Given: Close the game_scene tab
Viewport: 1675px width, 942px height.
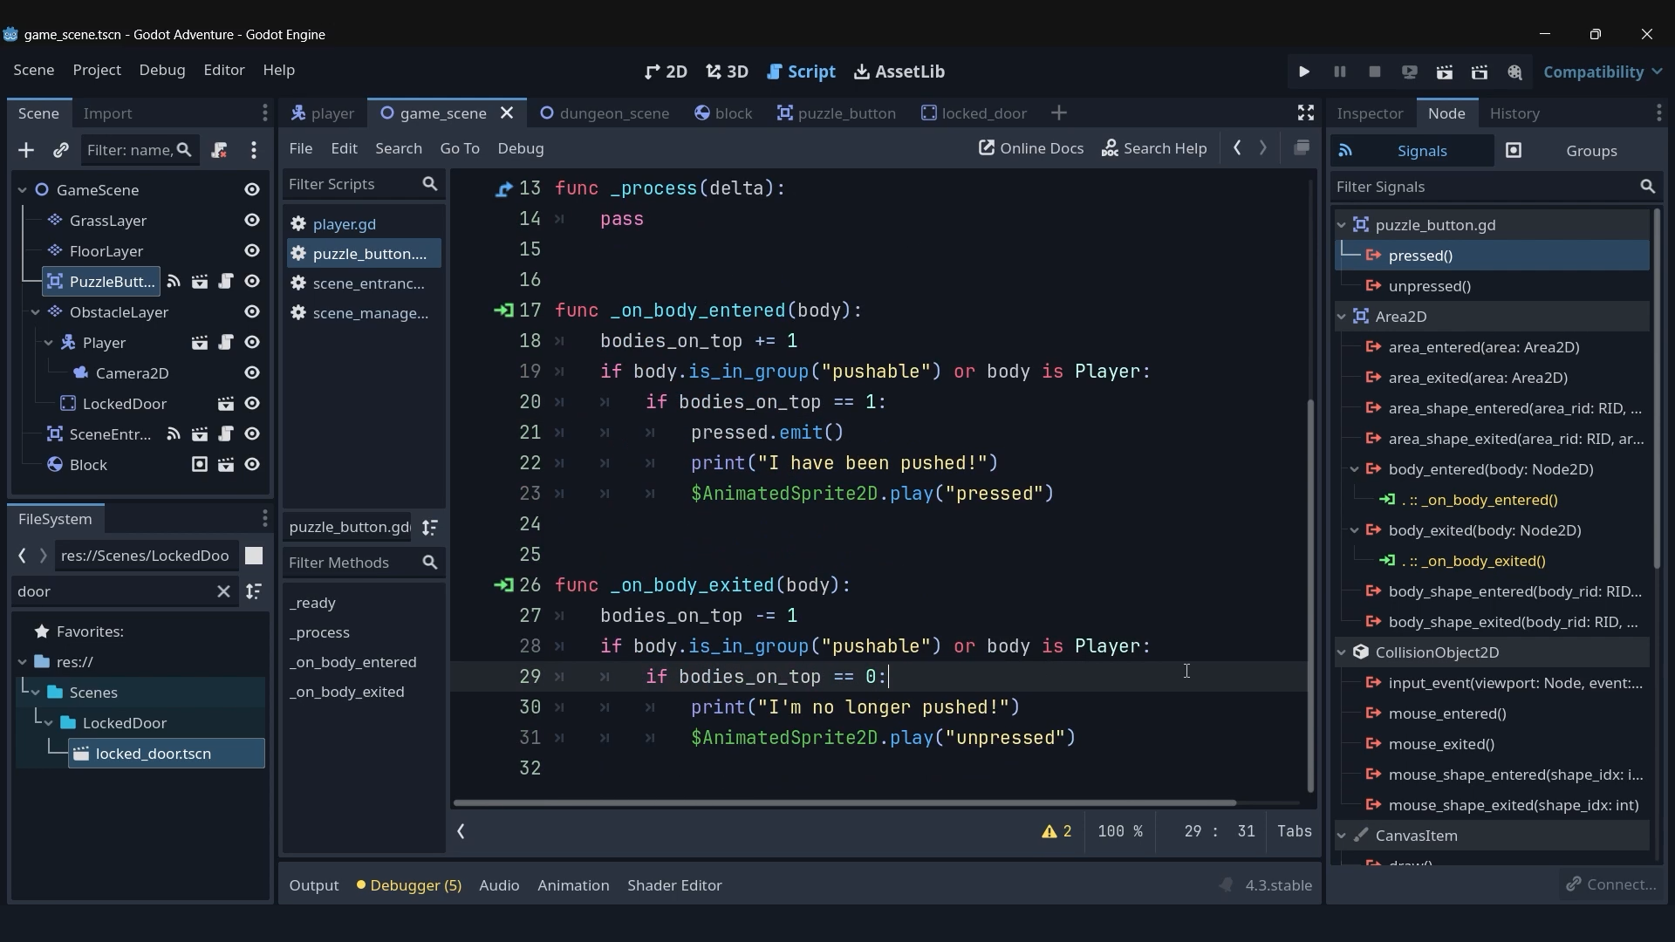Looking at the screenshot, I should pyautogui.click(x=507, y=113).
